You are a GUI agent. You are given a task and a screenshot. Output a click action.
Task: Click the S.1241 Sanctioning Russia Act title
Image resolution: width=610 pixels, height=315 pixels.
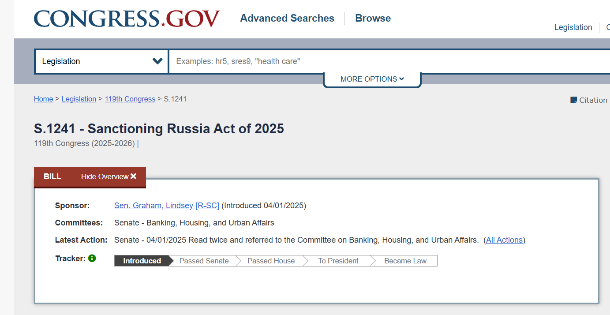(159, 129)
